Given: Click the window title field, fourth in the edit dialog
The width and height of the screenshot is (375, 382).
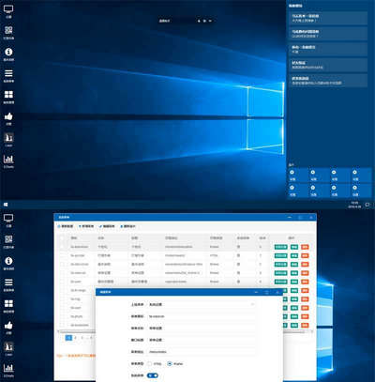Looking at the screenshot, I should pyautogui.click(x=201, y=340).
